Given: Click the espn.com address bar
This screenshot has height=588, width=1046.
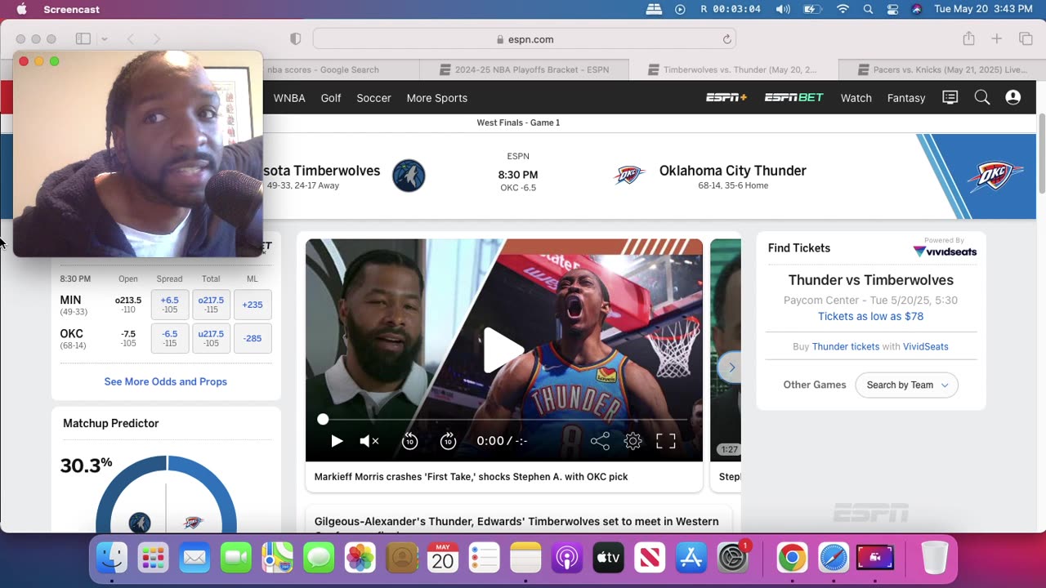Looking at the screenshot, I should [525, 39].
